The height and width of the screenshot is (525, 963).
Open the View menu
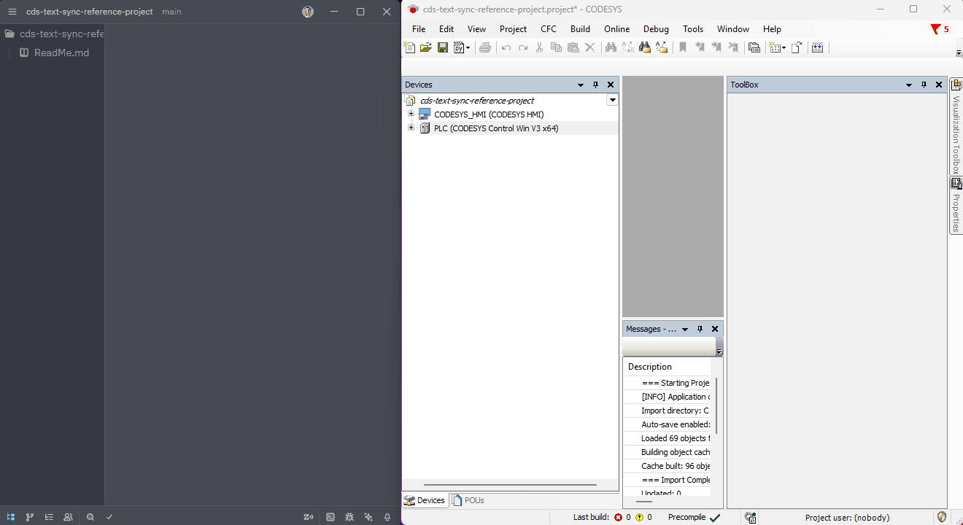[476, 29]
